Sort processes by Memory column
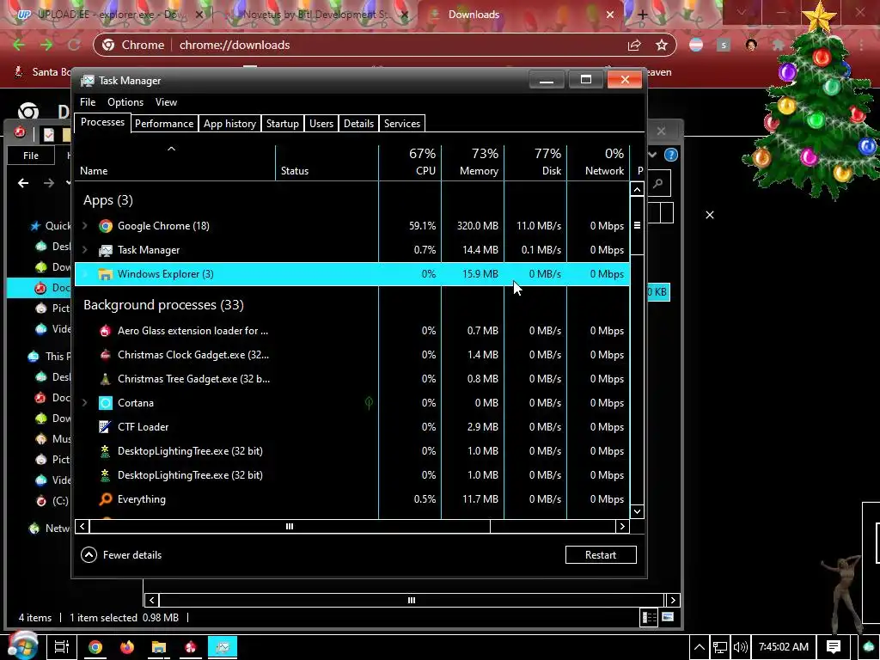Image resolution: width=880 pixels, height=660 pixels. click(x=473, y=162)
